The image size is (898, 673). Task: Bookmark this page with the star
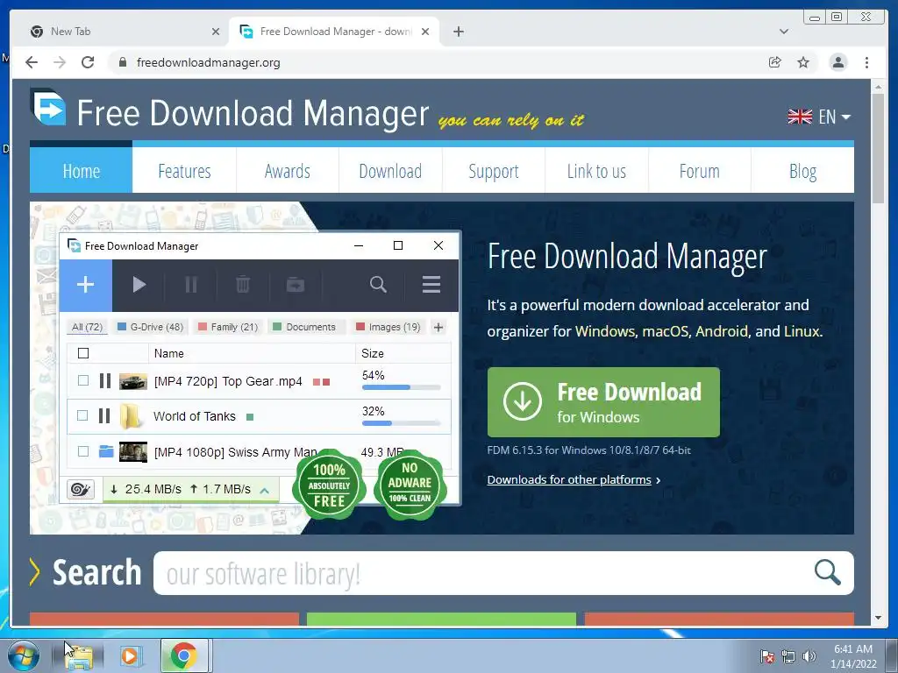click(803, 62)
